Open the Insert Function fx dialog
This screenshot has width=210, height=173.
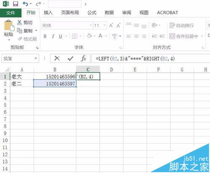84,58
